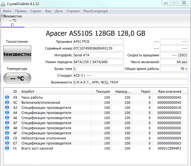Click the Интерфейс field Serial ATA
This screenshot has height=166, width=191.
click(x=98, y=55)
